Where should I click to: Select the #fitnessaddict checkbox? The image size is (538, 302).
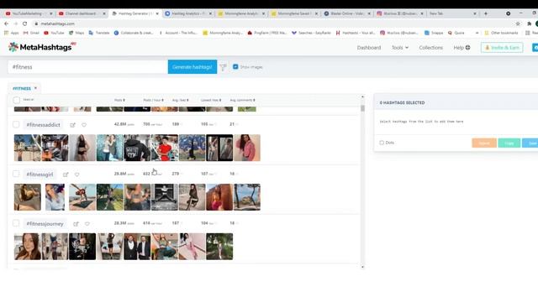point(16,125)
